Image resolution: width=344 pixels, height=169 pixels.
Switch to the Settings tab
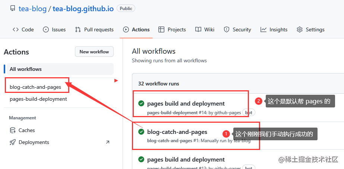point(310,29)
